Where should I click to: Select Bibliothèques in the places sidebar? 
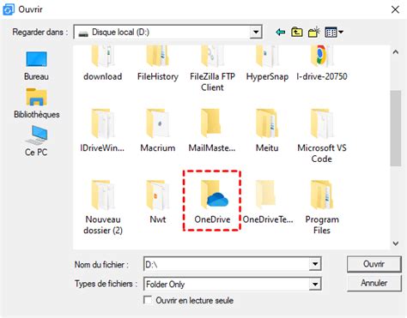pos(37,104)
